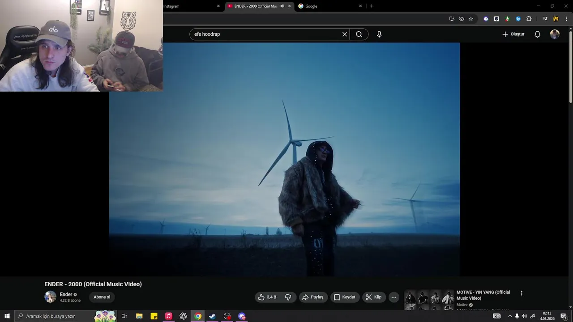Click the taskbar search box

click(66, 316)
